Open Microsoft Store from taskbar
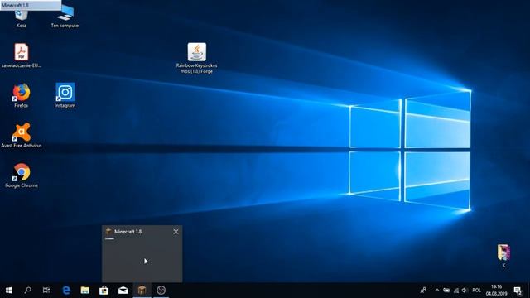This screenshot has width=530, height=298. point(104,291)
